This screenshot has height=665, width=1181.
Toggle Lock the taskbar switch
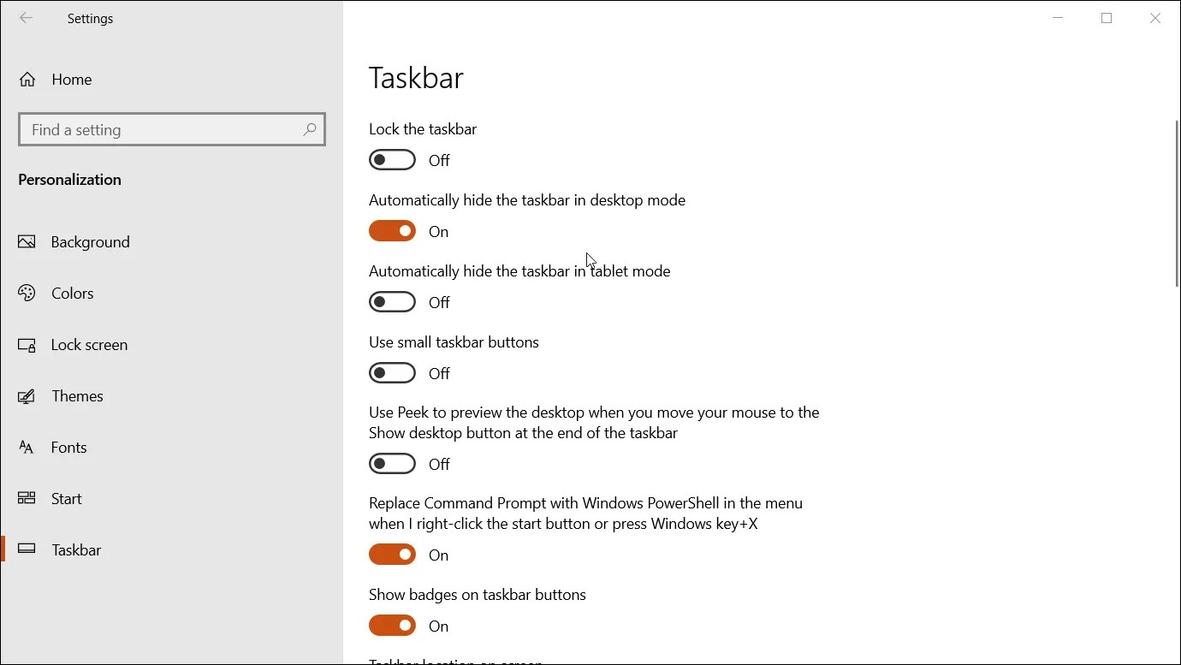pos(392,160)
